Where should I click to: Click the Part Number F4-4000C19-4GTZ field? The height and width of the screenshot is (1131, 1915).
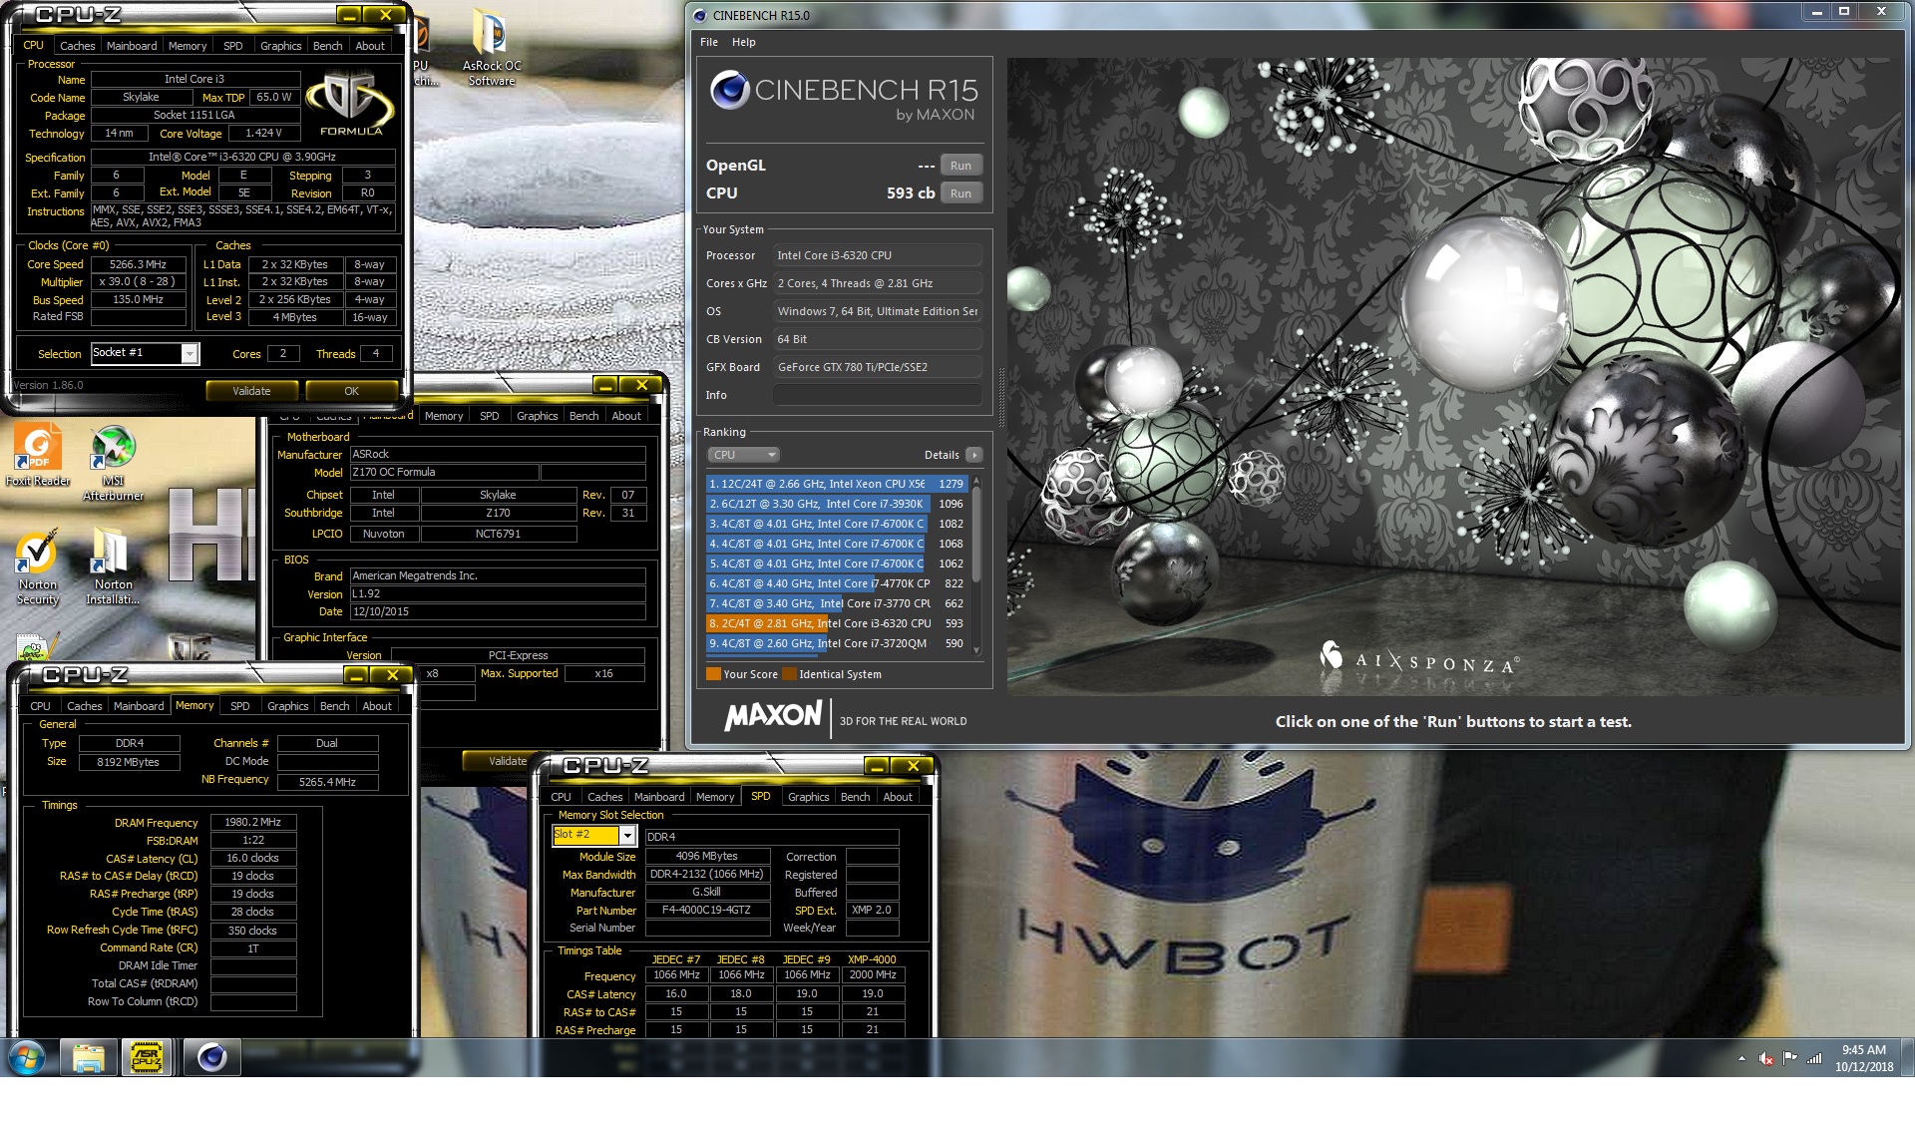(706, 911)
